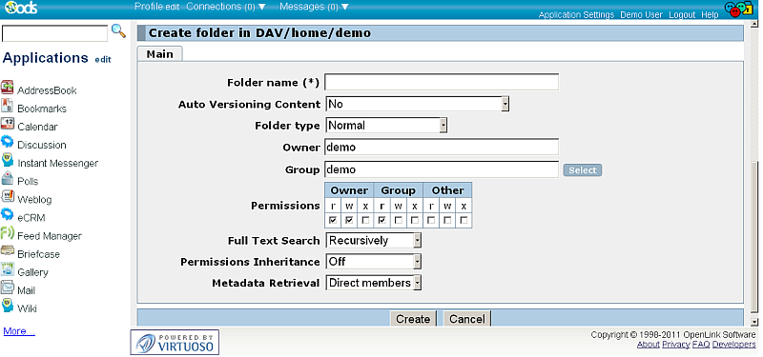Screen dimensions: 763x357
Task: Open the Messages menu in header
Action: [315, 7]
